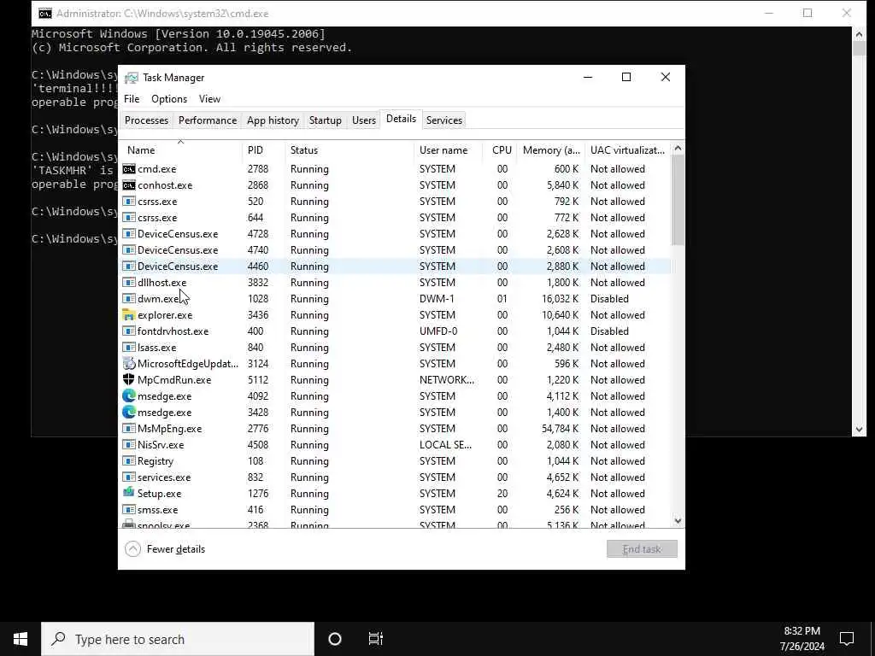Sort processes by the CPU column
The width and height of the screenshot is (875, 656).
(x=500, y=150)
